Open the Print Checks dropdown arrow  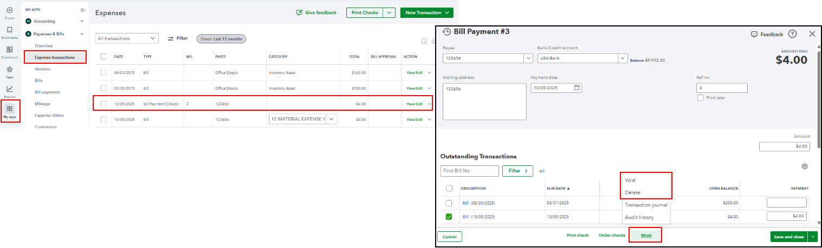[389, 12]
